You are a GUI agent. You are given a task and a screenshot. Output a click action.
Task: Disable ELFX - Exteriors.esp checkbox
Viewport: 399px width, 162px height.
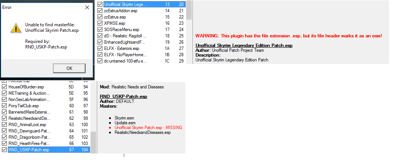pos(100,48)
